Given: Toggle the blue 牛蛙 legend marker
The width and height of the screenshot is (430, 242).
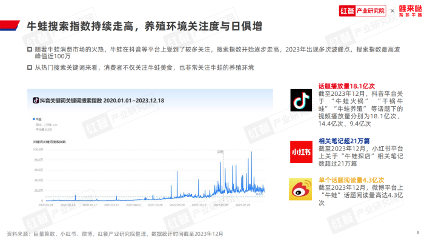Looking at the screenshot, I should pos(34,119).
